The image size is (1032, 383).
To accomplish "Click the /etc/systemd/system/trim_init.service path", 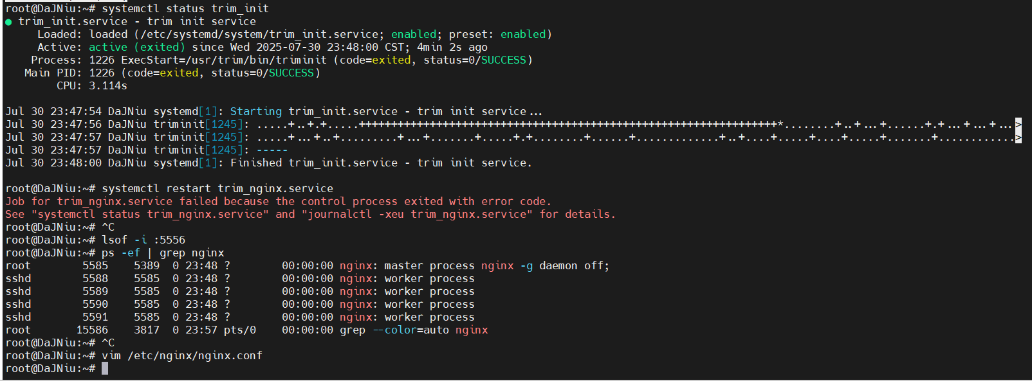I will tap(259, 34).
